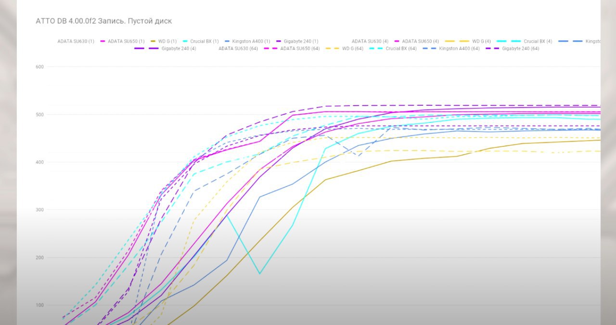
Task: Click the 300 y-axis label
Action: click(40, 210)
